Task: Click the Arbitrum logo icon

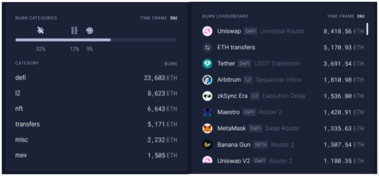Action: 207,80
